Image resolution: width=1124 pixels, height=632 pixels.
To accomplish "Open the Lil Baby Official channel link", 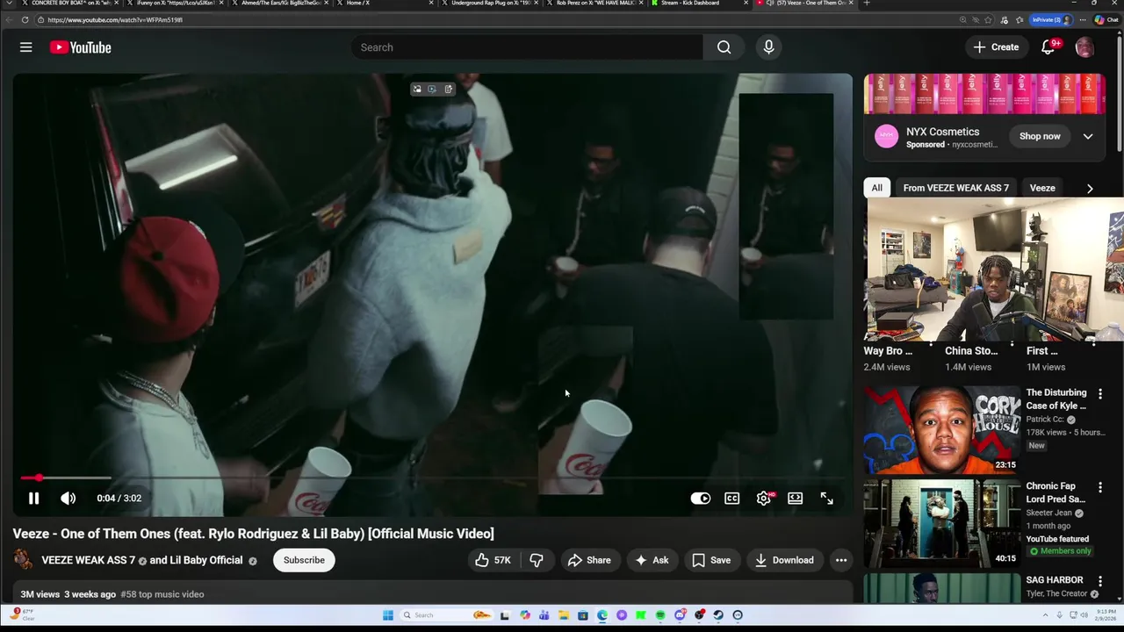I will (205, 560).
